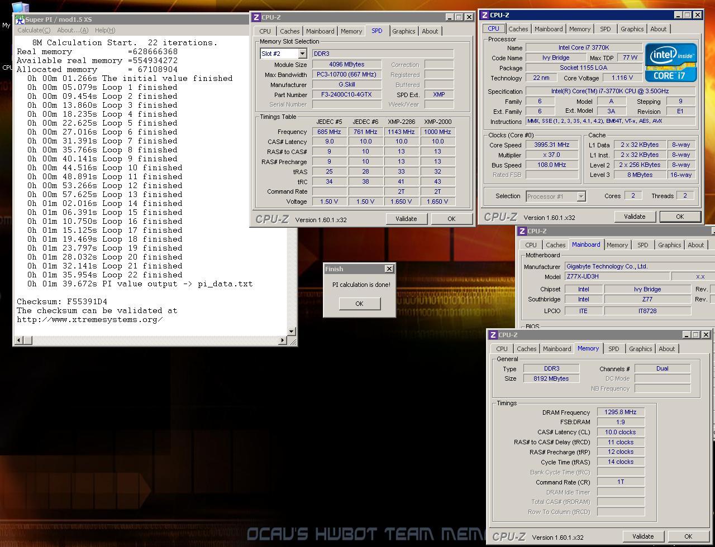715x547 pixels.
Task: Click the Core Voltage value 1.116 V
Action: pyautogui.click(x=622, y=78)
